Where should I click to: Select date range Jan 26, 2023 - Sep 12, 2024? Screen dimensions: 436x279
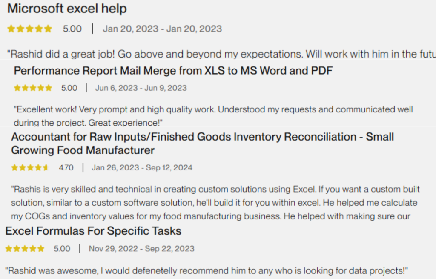click(142, 168)
